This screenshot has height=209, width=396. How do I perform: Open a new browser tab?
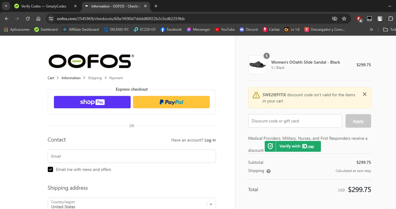[x=156, y=6]
